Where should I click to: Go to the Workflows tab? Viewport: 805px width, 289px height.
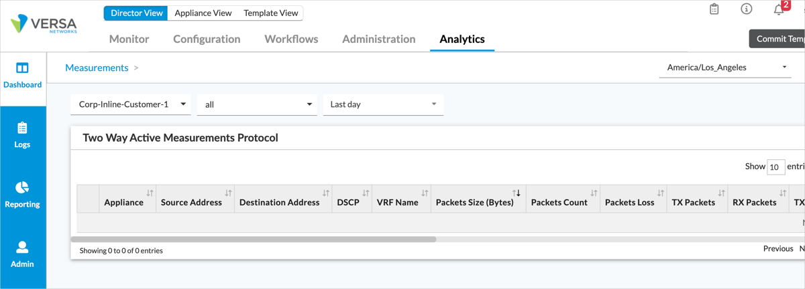tap(291, 39)
